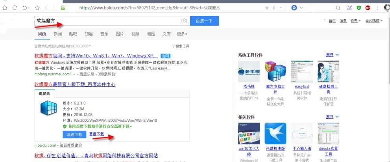Switch to the 地图 tab
Screen dimensions: 390x162
[151, 34]
